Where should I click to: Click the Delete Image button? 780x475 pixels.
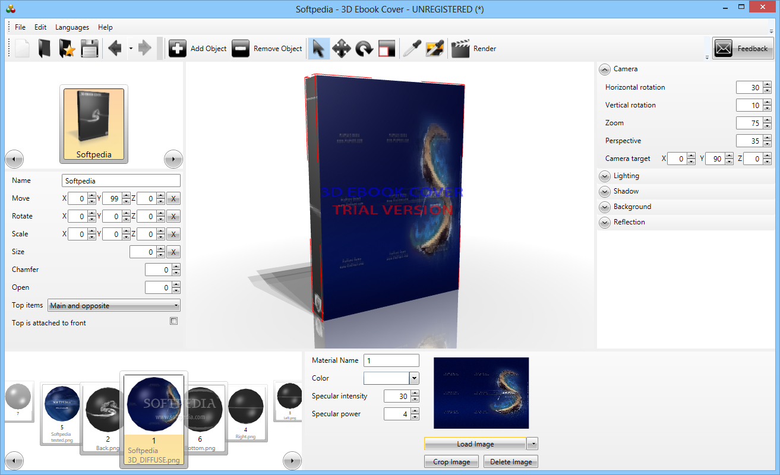click(511, 462)
